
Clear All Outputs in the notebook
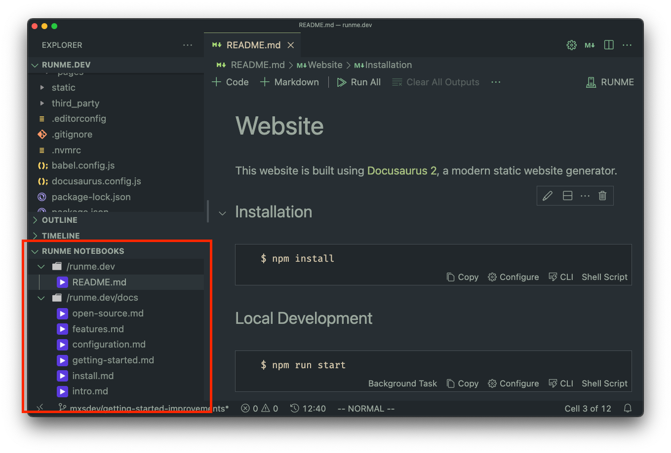click(435, 82)
